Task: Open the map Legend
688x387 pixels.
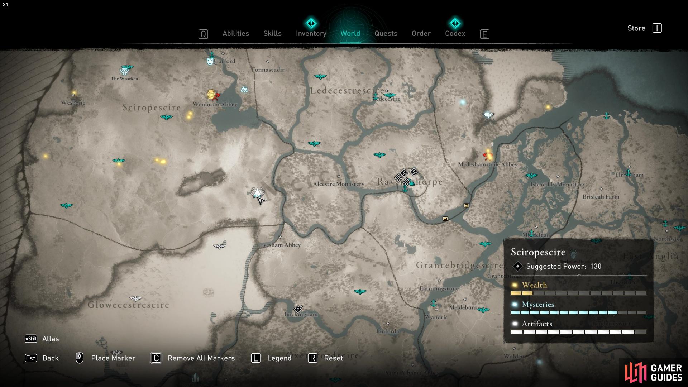Action: click(279, 358)
